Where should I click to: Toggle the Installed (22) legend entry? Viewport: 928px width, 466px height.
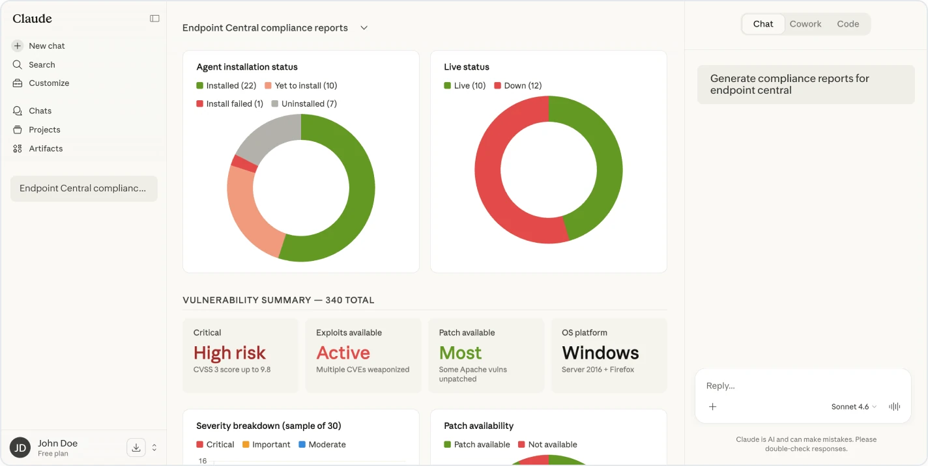pos(226,85)
